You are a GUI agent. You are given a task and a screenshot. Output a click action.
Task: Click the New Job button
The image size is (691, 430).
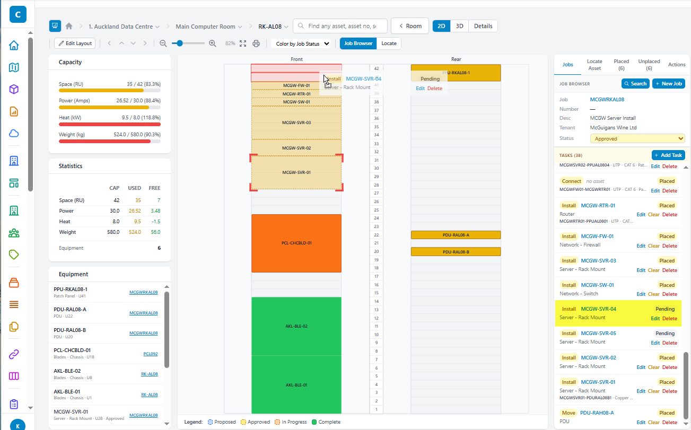(669, 83)
